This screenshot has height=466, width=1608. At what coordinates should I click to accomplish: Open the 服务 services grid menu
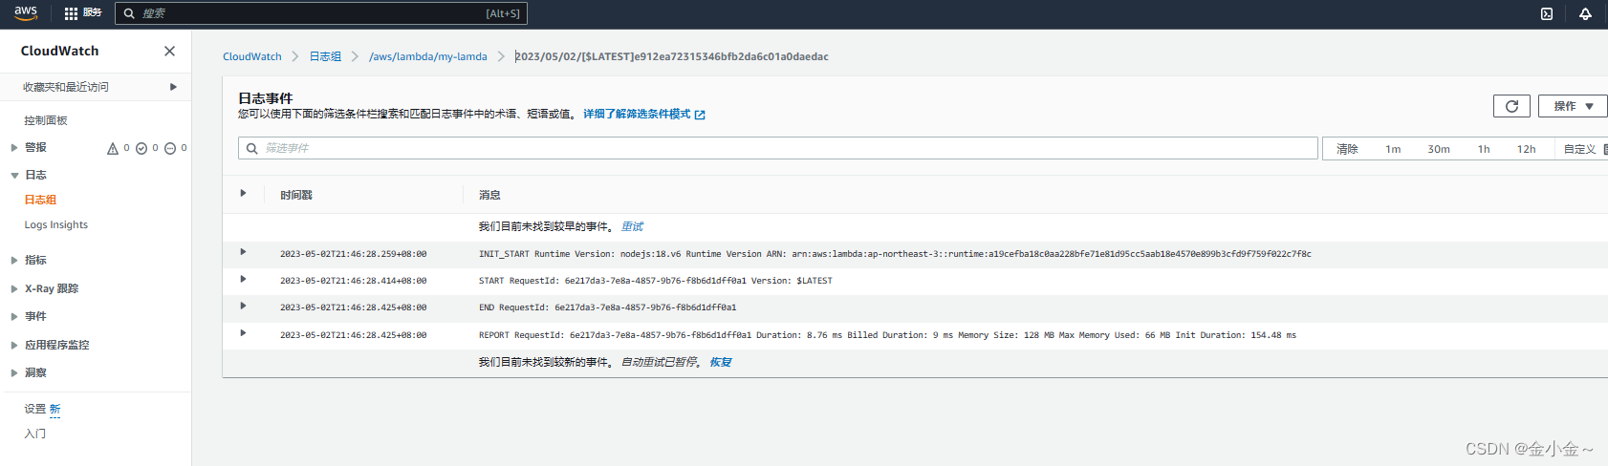82,13
